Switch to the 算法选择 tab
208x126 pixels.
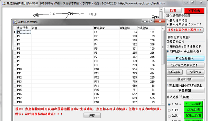coord(173,97)
